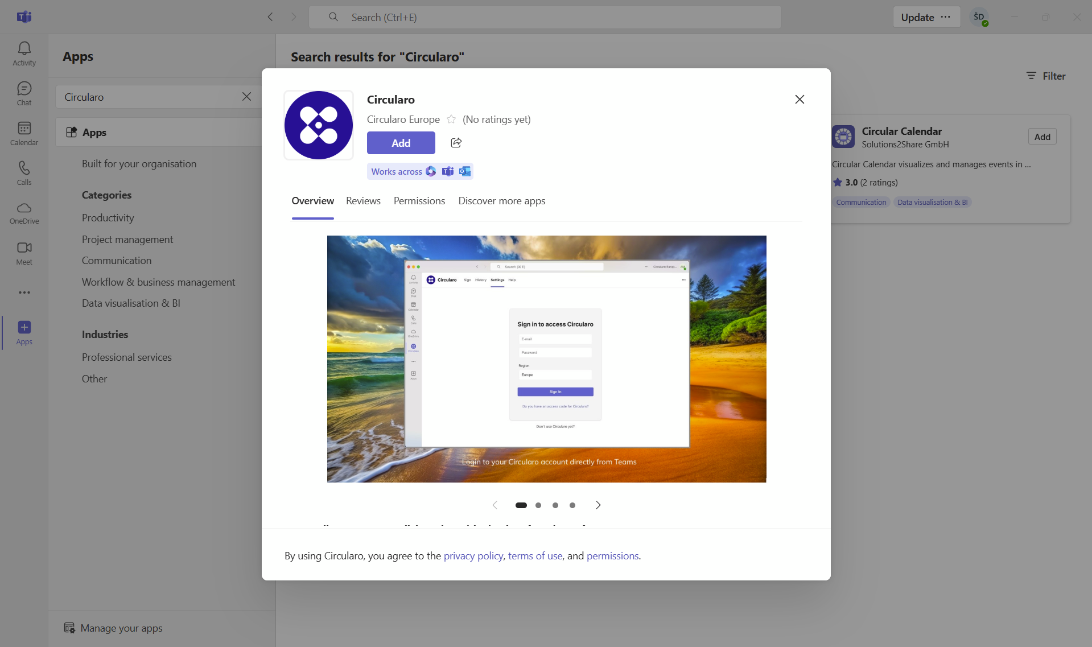Switch to the Reviews tab

coord(363,201)
